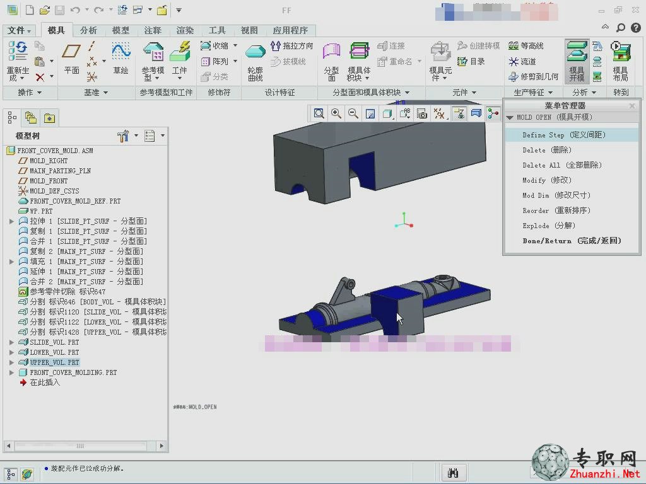Select Silhouette Curve (轮廓曲线) tool
Screen dimensions: 646x484
click(255, 52)
